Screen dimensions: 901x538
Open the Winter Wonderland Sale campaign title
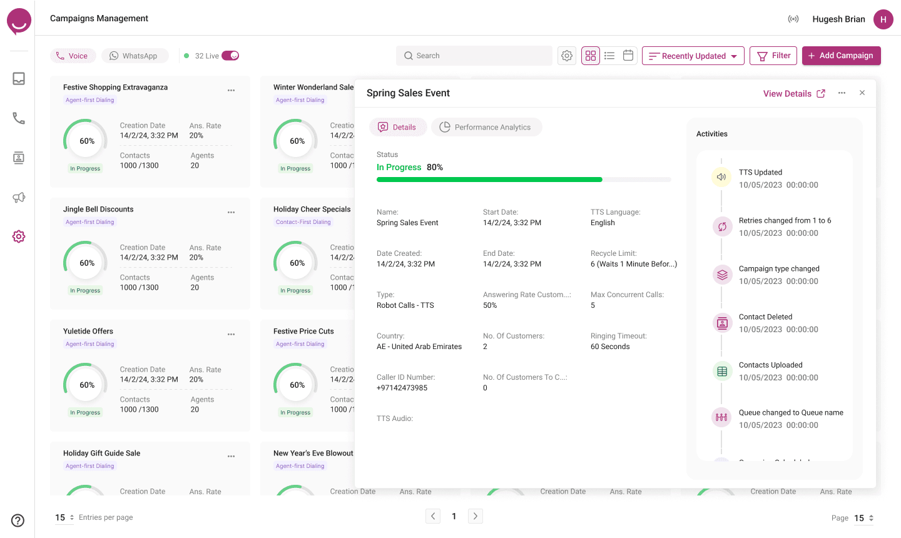pyautogui.click(x=313, y=88)
